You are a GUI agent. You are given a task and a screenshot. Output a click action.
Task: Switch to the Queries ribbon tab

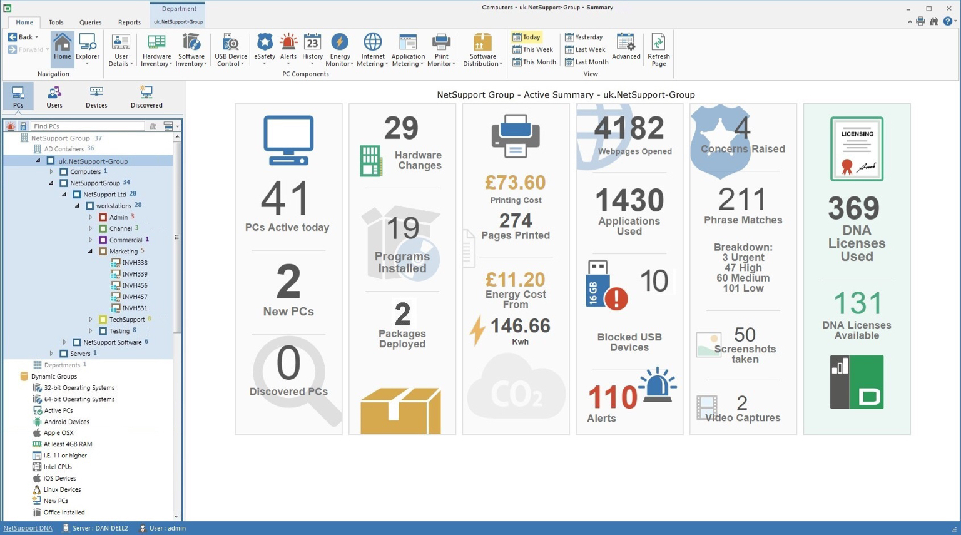point(90,22)
